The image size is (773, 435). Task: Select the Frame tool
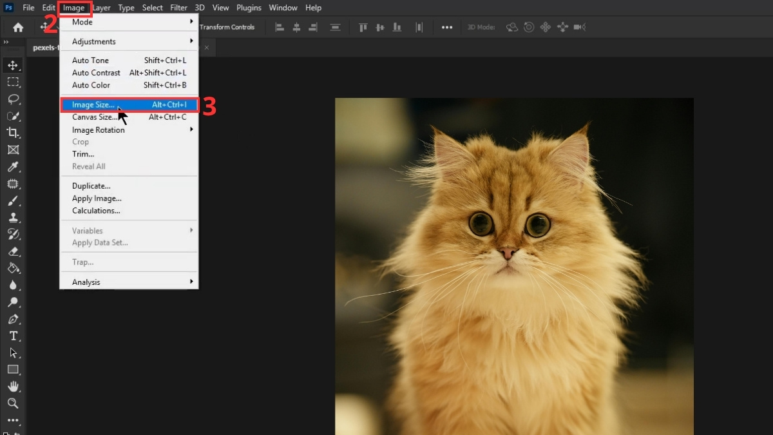click(x=13, y=150)
